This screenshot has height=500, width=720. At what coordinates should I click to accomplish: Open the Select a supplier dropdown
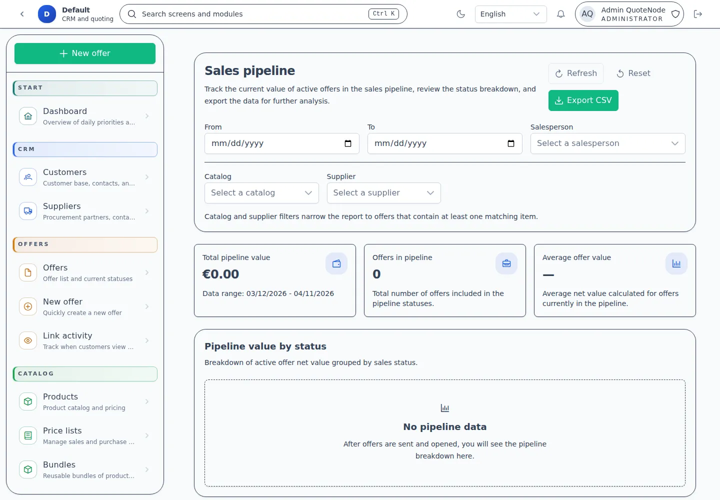(383, 193)
